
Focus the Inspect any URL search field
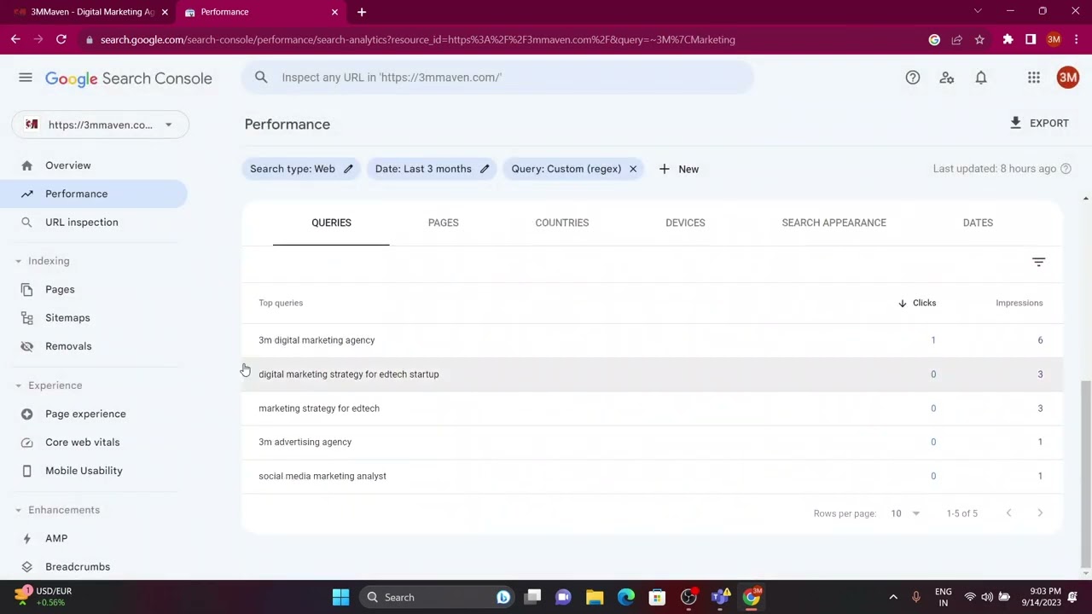[497, 78]
